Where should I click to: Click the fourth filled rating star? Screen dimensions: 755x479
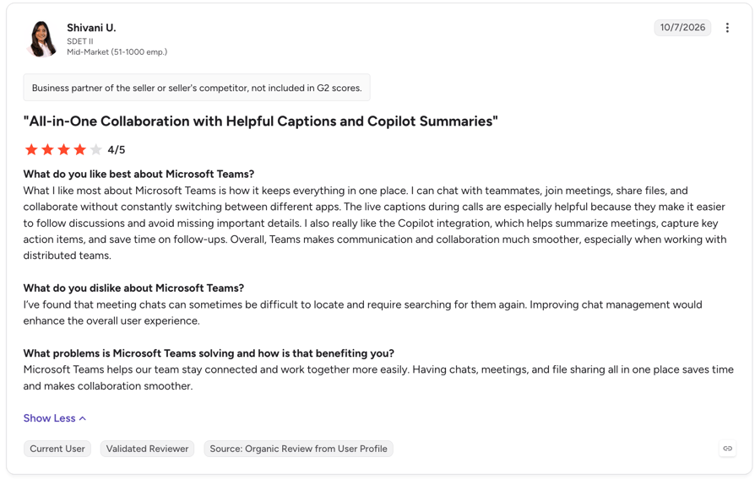tap(80, 149)
